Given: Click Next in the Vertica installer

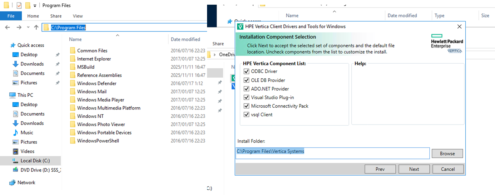Looking at the screenshot, I should click(x=414, y=169).
